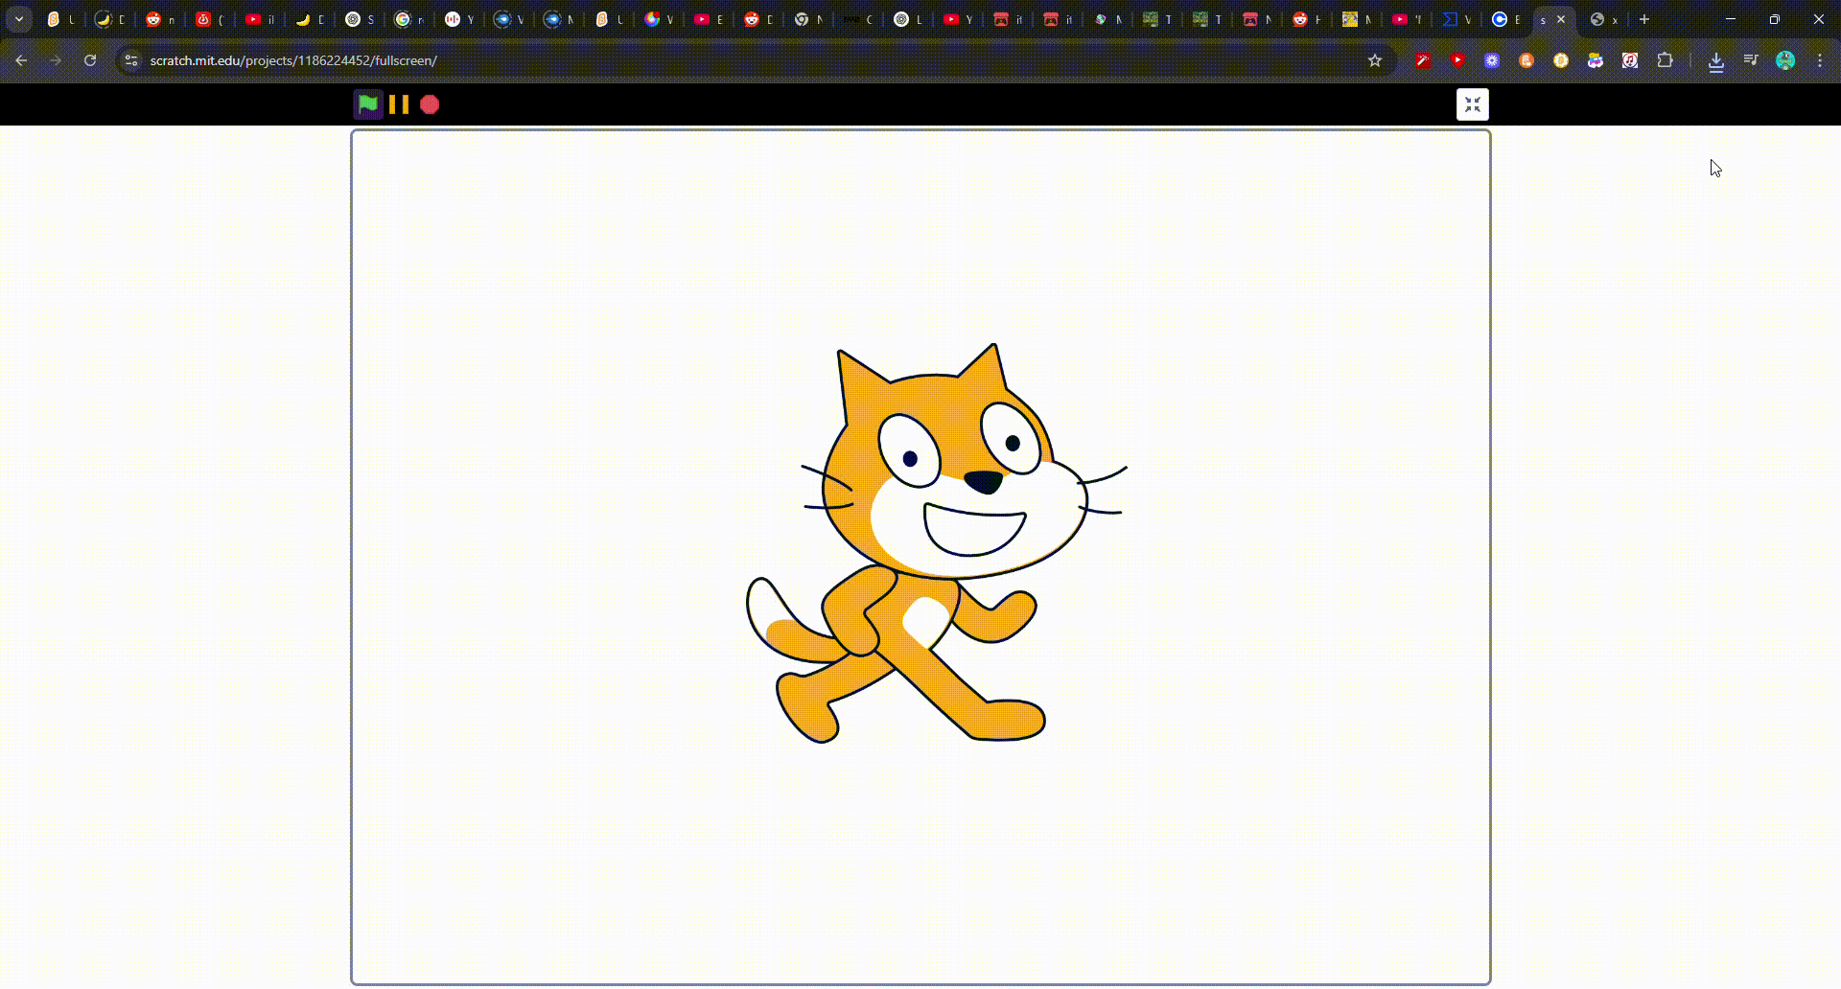Open a new browser tab

(1644, 19)
